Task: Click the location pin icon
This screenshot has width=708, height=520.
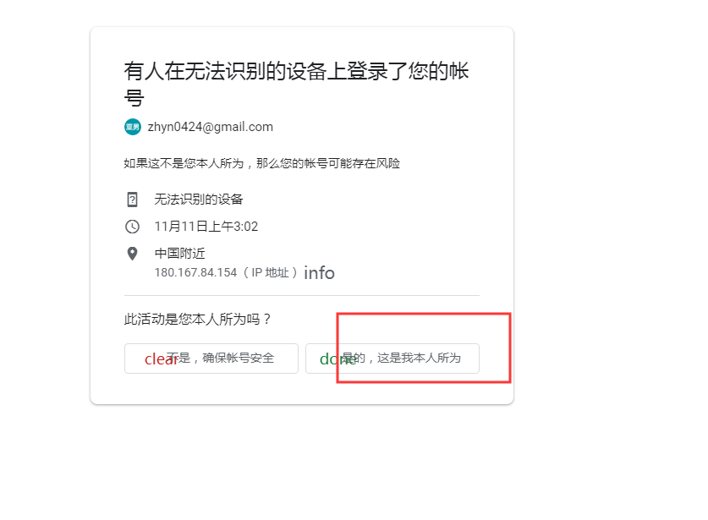Action: click(132, 254)
